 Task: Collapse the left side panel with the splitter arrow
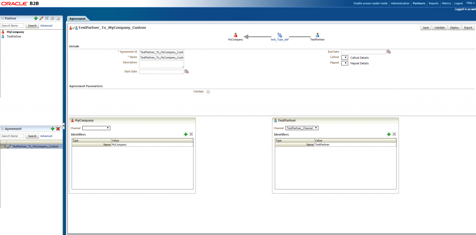pyautogui.click(x=64, y=125)
